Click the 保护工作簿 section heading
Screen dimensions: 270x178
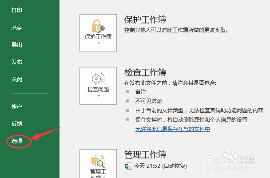pyautogui.click(x=145, y=19)
